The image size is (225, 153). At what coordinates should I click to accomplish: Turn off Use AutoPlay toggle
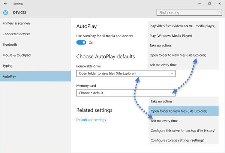pos(81,42)
